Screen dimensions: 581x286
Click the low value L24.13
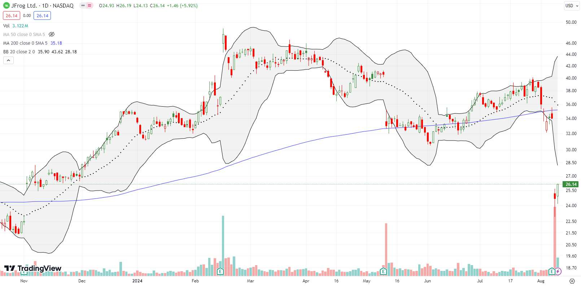tap(140, 5)
